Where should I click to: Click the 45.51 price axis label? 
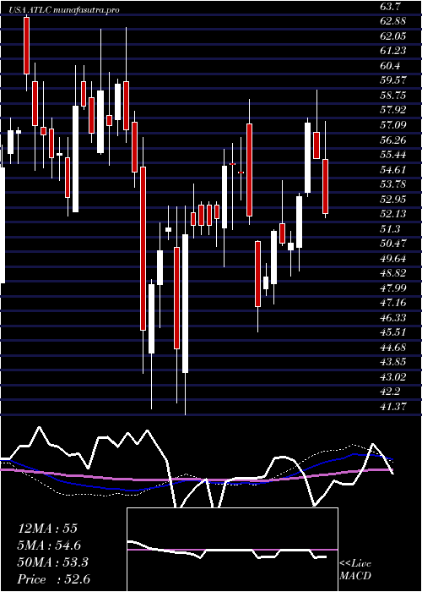393,332
